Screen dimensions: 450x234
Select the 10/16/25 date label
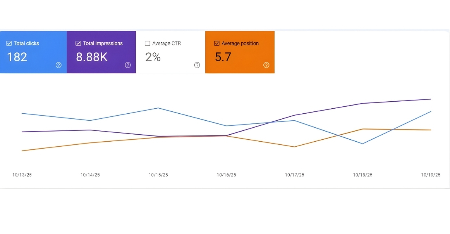tap(227, 175)
